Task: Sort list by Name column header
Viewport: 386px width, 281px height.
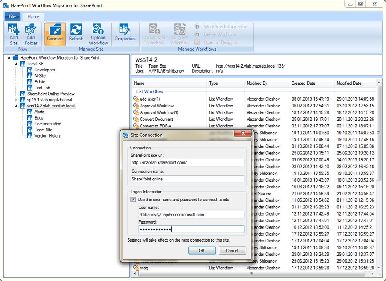Action: (170, 83)
